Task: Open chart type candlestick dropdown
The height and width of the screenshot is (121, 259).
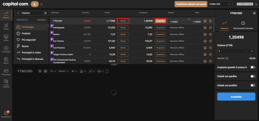Action: click(74, 71)
